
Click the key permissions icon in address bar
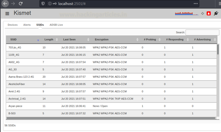54,3
